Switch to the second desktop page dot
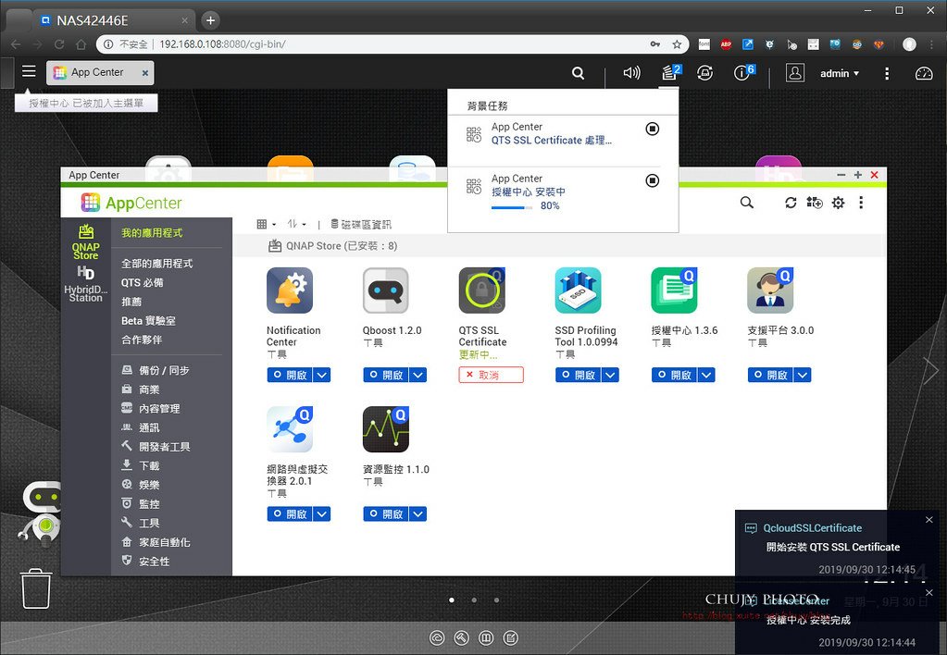 [x=474, y=600]
